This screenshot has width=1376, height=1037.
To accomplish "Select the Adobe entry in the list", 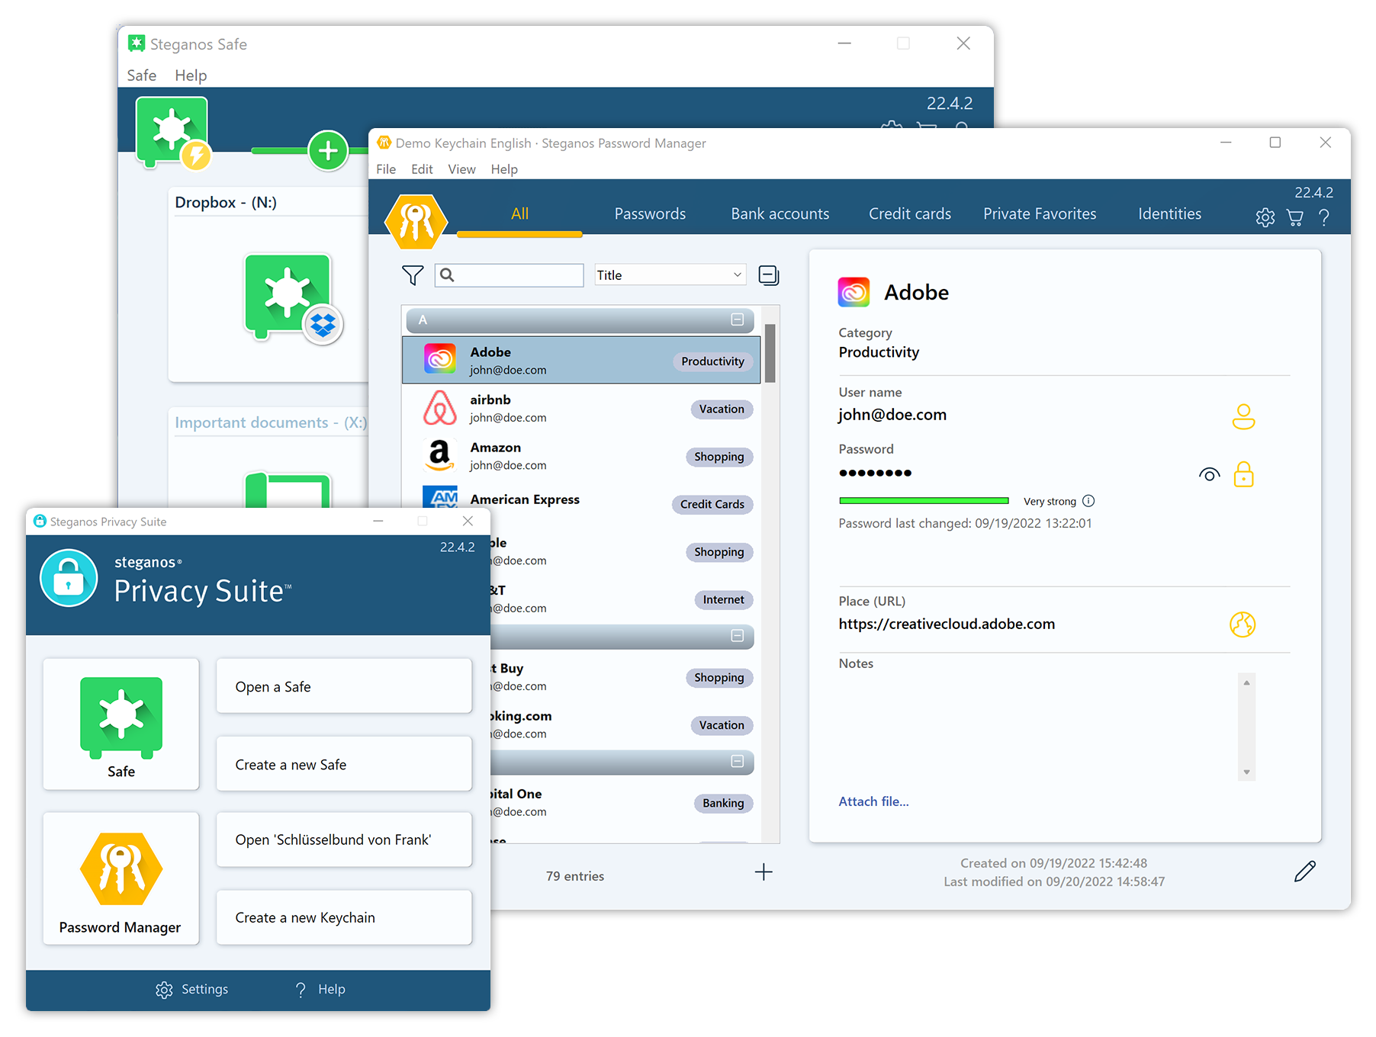I will (x=580, y=360).
